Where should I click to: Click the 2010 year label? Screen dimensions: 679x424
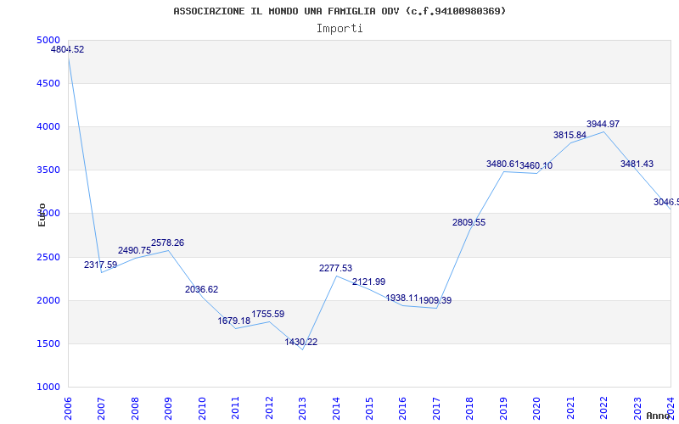[202, 409]
